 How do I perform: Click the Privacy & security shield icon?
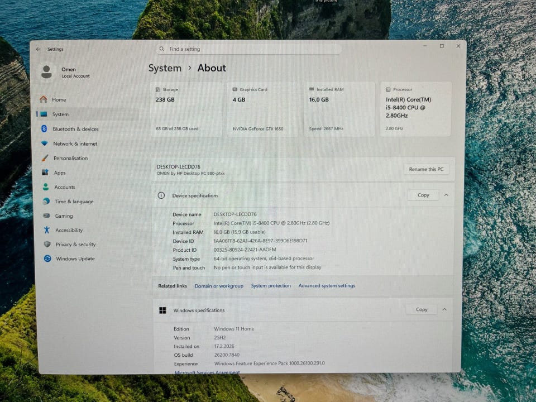pos(47,245)
